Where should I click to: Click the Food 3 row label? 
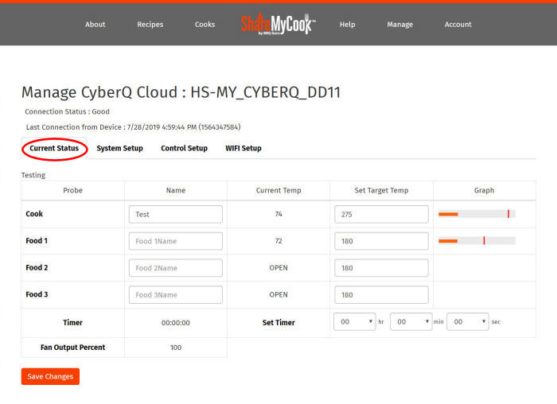[37, 294]
